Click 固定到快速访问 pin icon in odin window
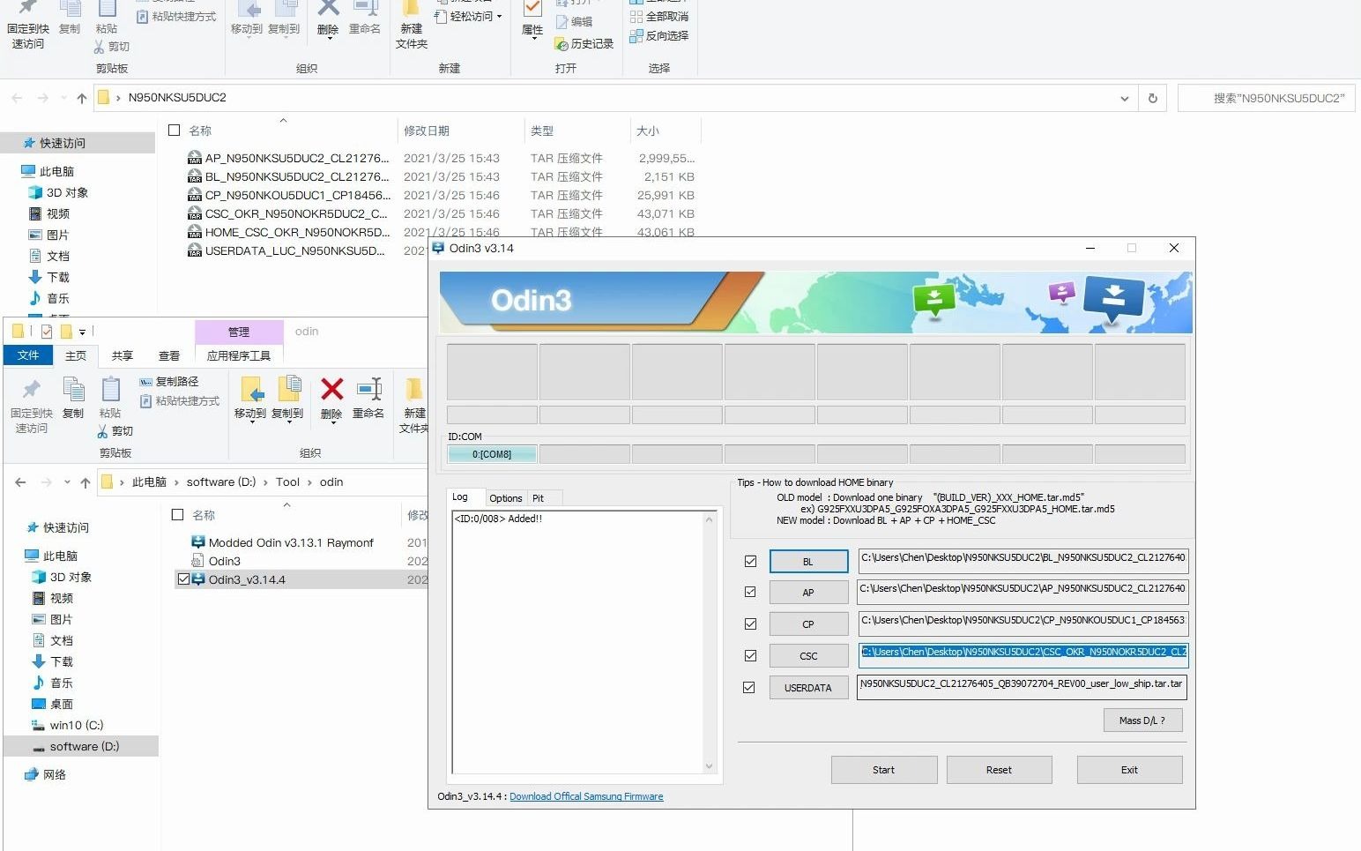The image size is (1361, 851). point(32,389)
